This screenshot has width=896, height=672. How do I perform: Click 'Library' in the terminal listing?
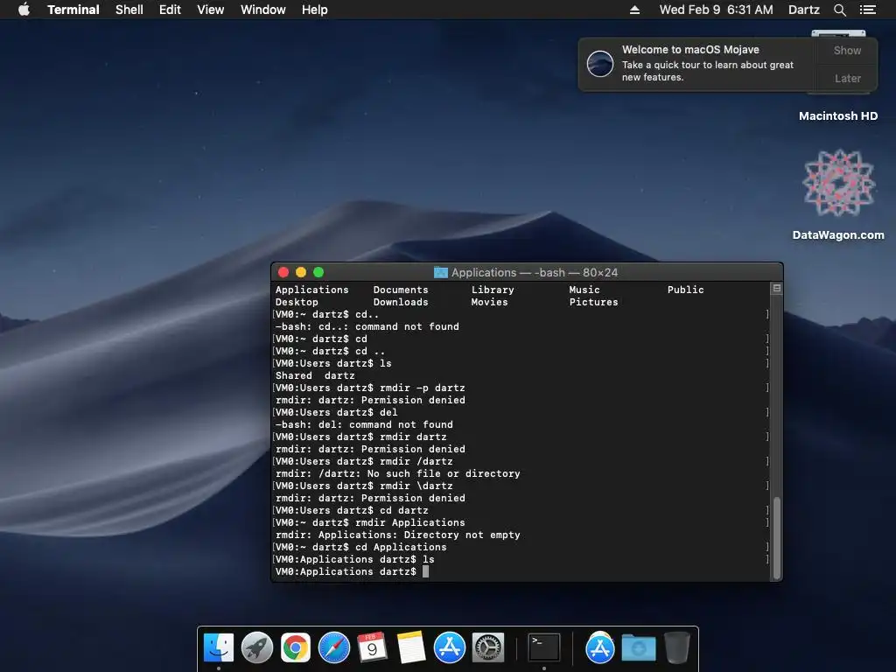pos(493,290)
